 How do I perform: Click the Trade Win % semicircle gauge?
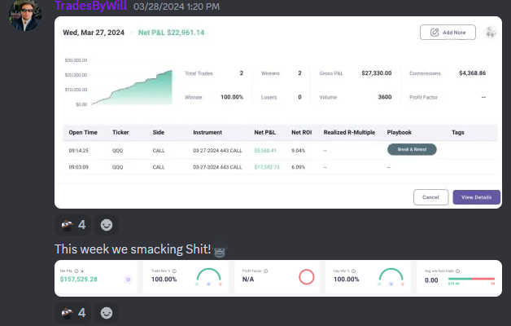[209, 278]
